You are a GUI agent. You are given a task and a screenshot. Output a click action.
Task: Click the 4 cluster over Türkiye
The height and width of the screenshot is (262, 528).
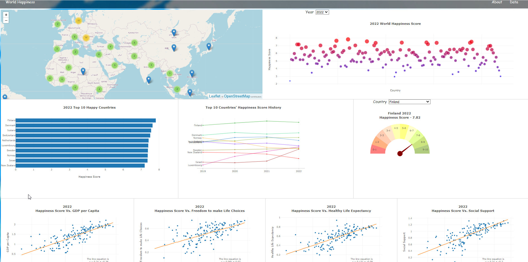coord(110,46)
